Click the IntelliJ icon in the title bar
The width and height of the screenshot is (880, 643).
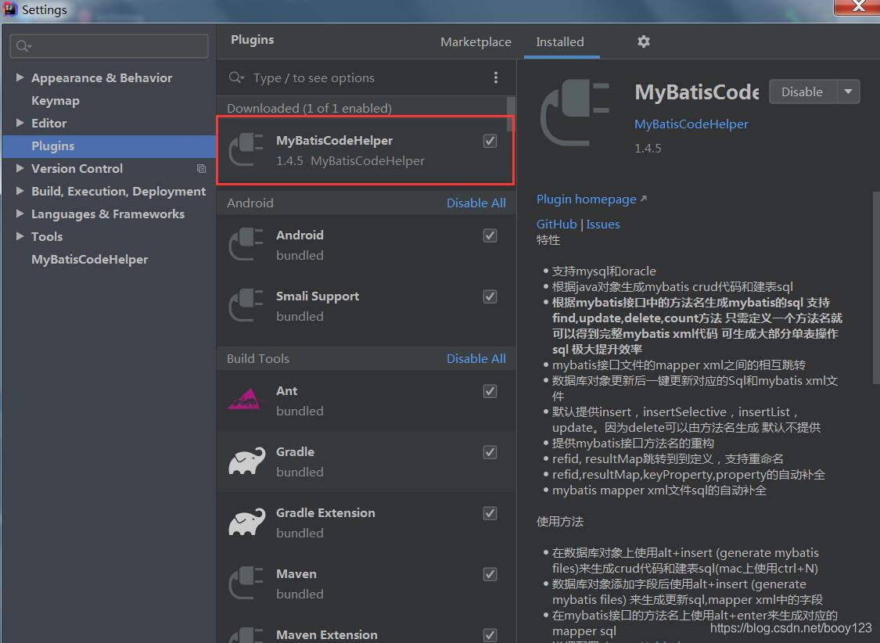tap(9, 9)
